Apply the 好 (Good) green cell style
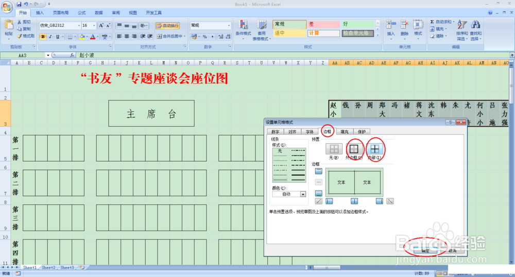Image resolution: width=515 pixels, height=277 pixels. pos(357,24)
